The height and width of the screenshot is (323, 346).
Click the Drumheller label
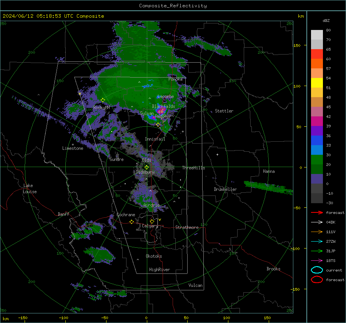(225, 189)
